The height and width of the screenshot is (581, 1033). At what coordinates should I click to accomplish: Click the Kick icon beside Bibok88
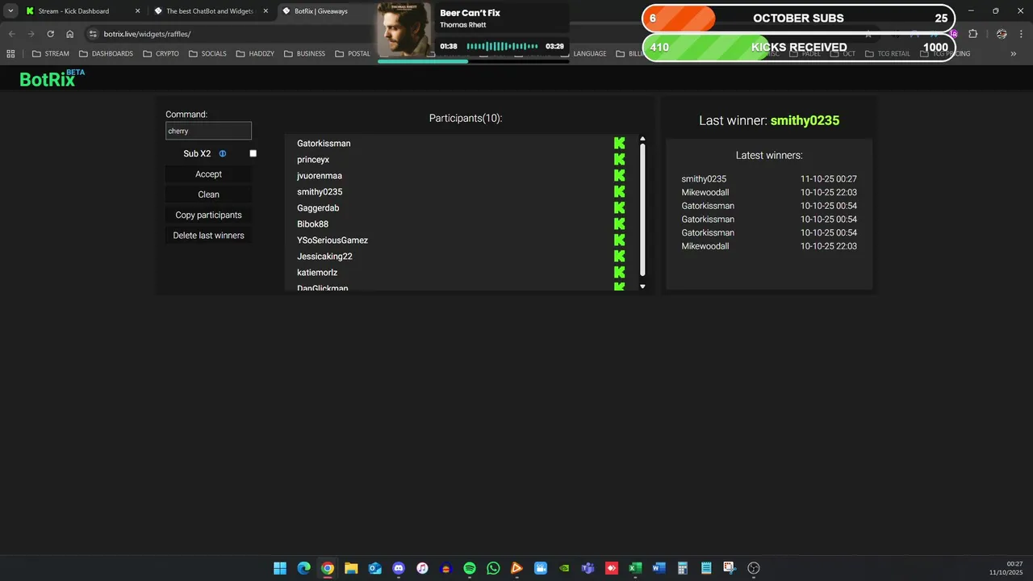(619, 224)
